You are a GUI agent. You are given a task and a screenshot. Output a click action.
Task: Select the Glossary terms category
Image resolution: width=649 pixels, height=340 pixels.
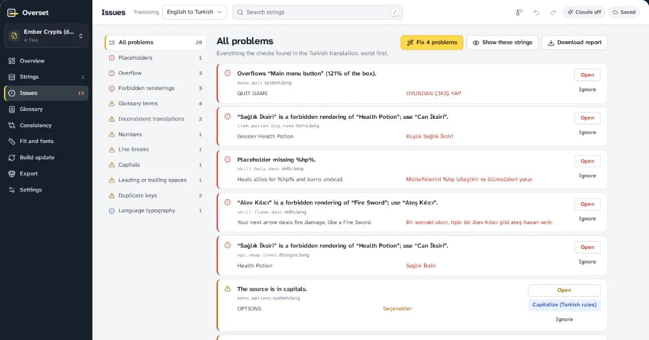coord(155,104)
